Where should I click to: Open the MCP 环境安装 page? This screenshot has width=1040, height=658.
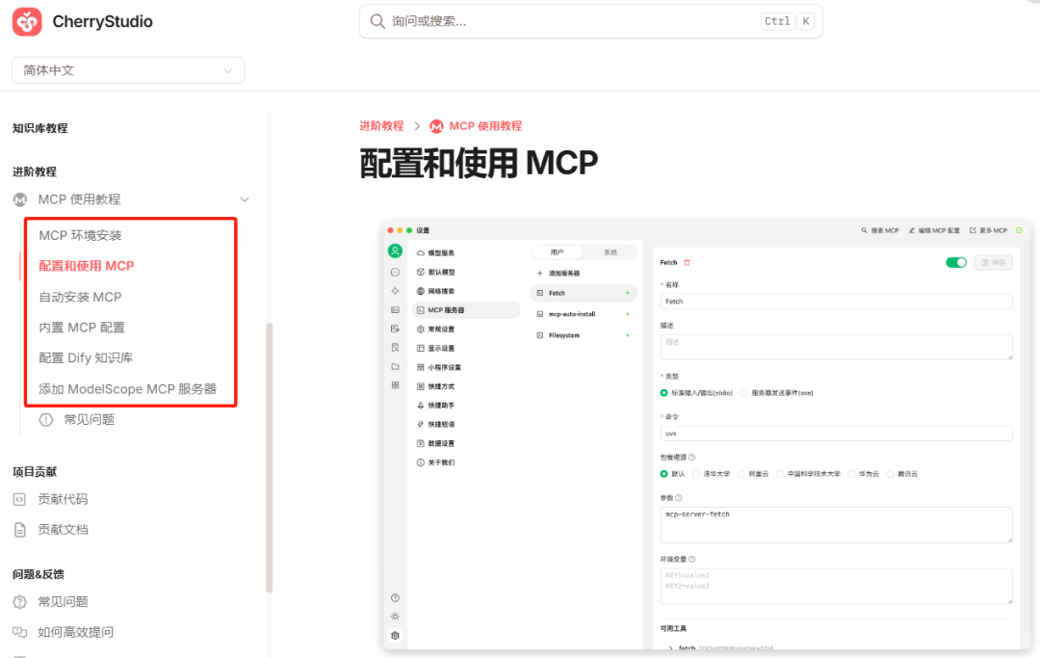click(x=80, y=235)
